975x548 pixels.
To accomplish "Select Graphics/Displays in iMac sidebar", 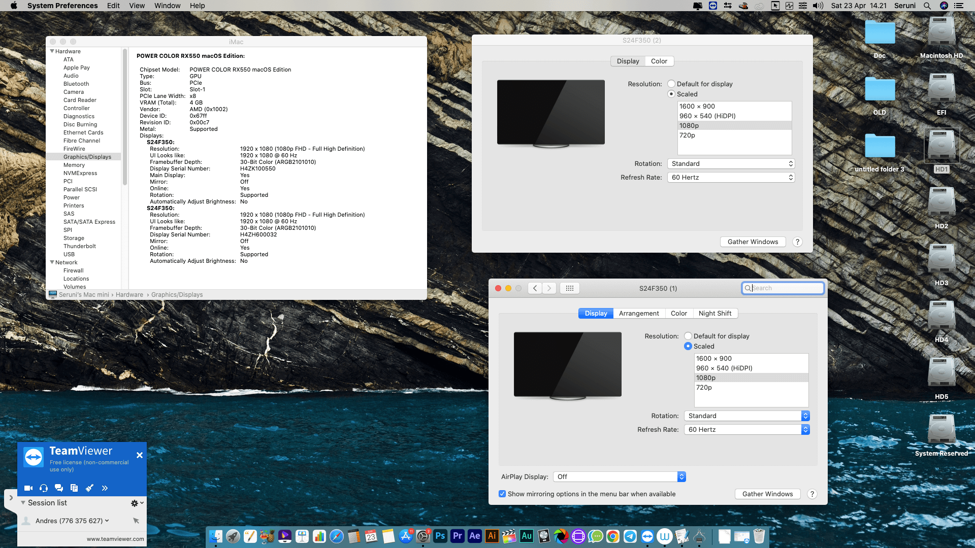I will [83, 157].
